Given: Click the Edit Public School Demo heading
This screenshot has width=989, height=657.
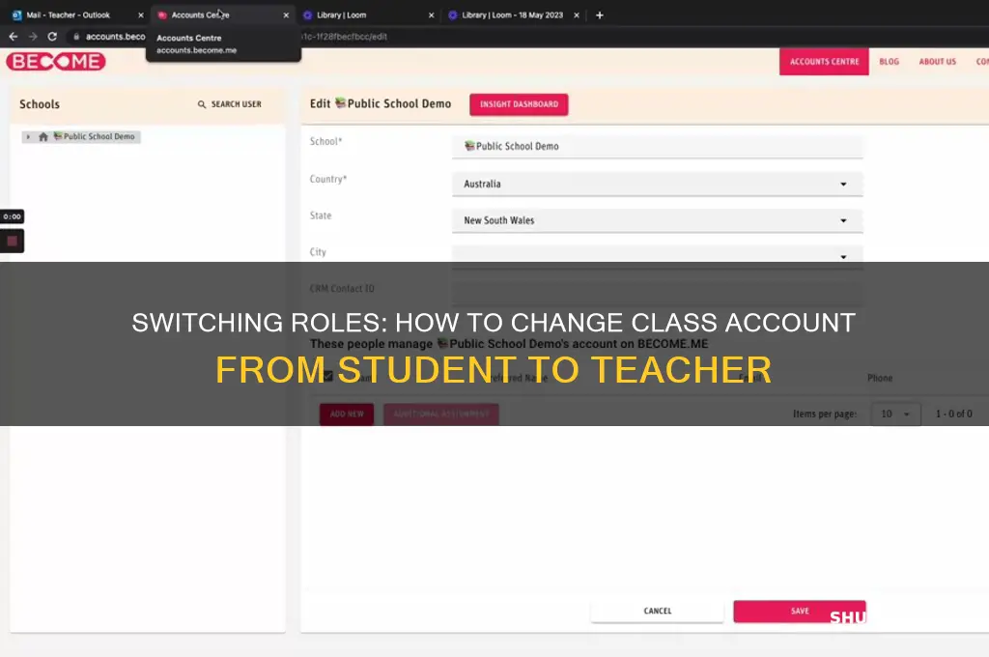Looking at the screenshot, I should pyautogui.click(x=381, y=103).
